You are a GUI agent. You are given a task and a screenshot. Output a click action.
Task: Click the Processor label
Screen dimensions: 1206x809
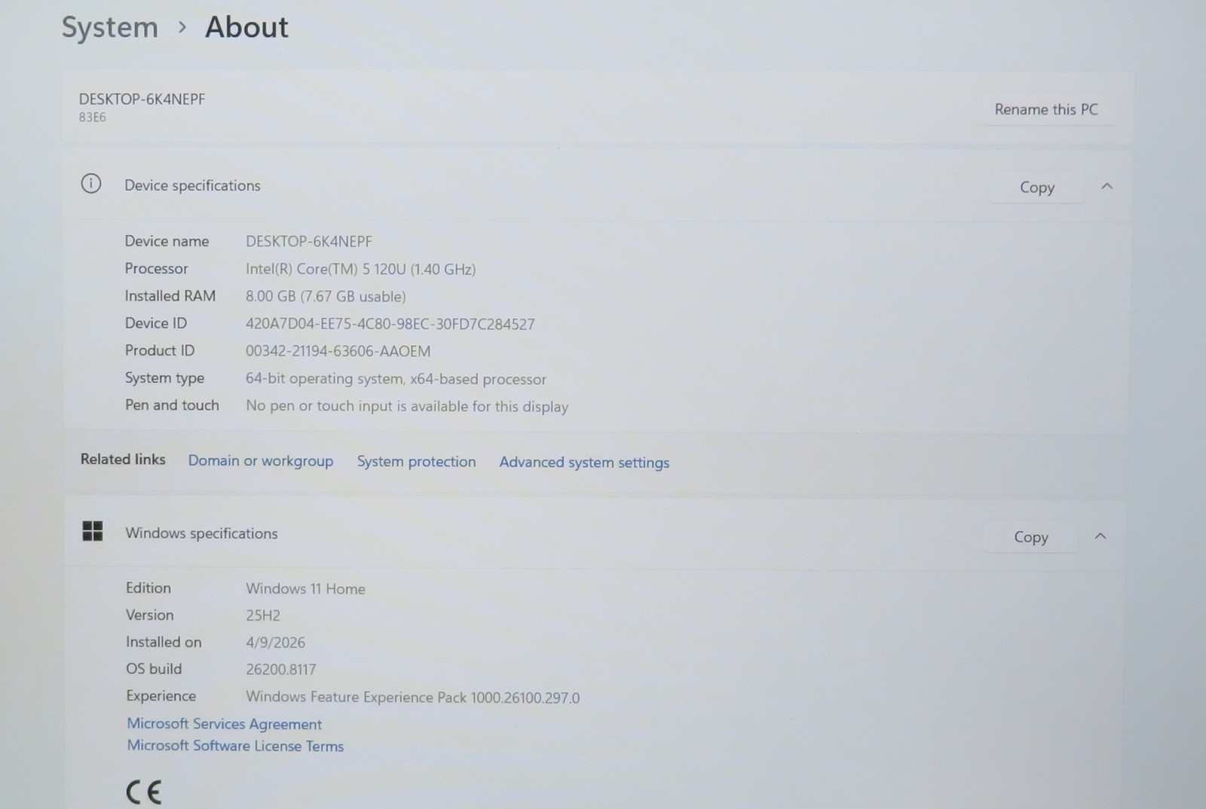156,269
